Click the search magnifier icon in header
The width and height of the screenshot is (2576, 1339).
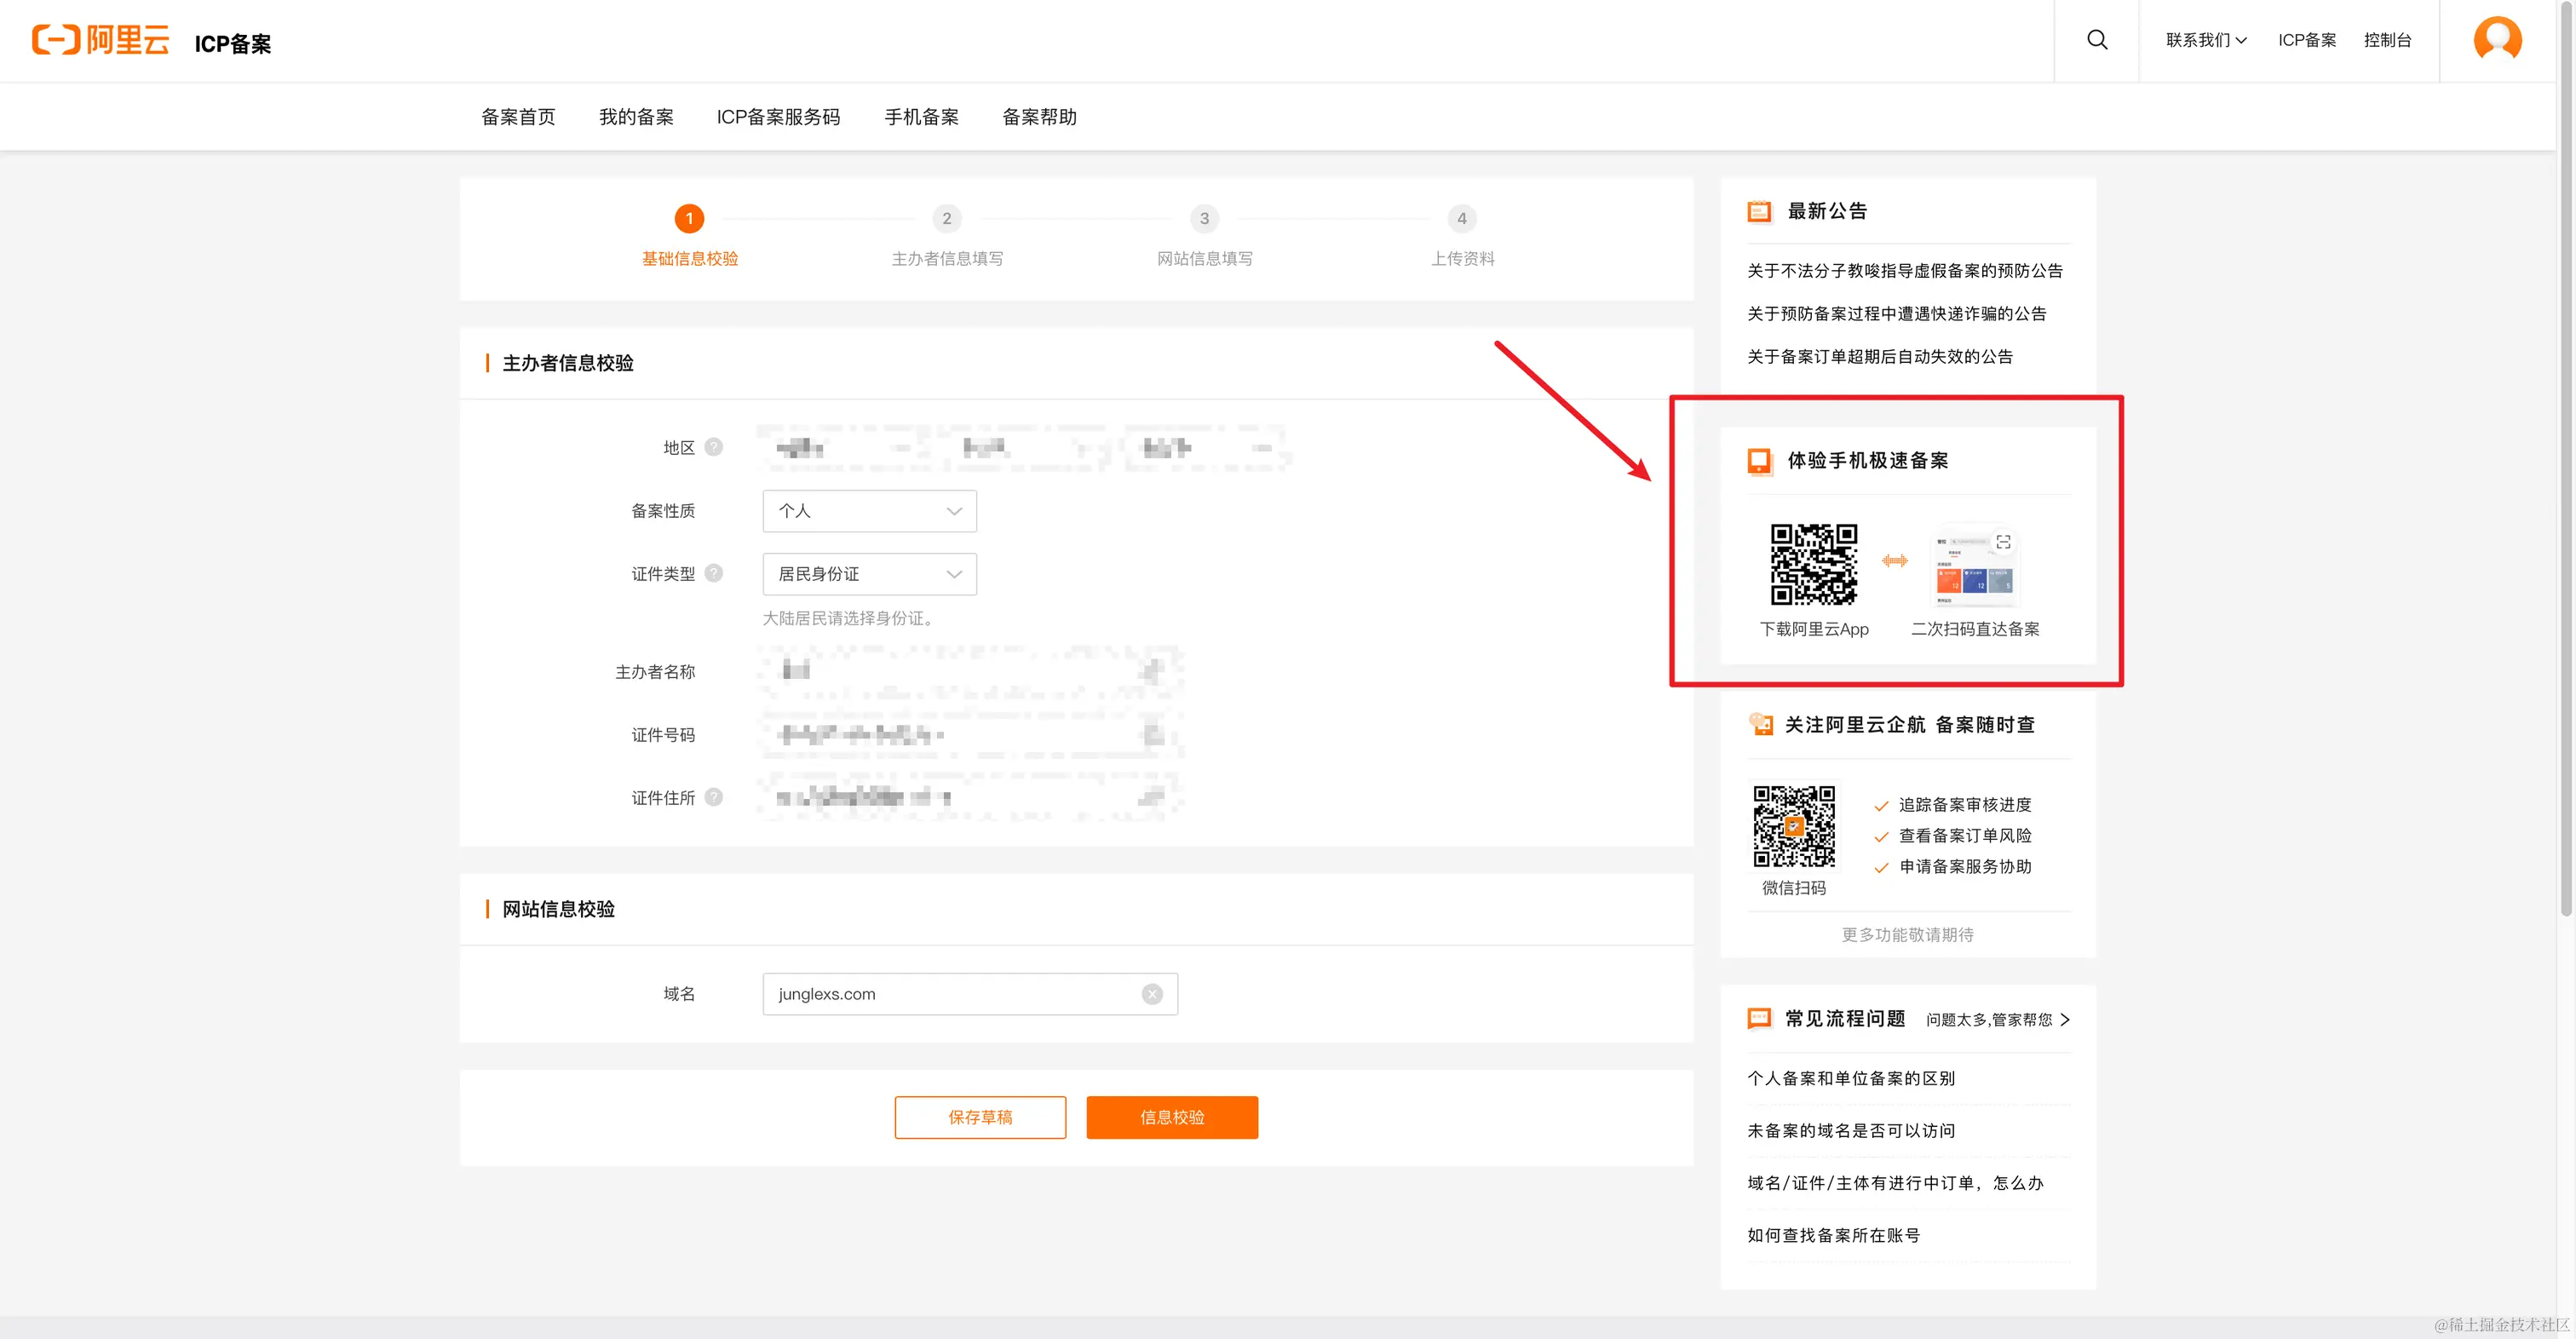click(x=2097, y=40)
